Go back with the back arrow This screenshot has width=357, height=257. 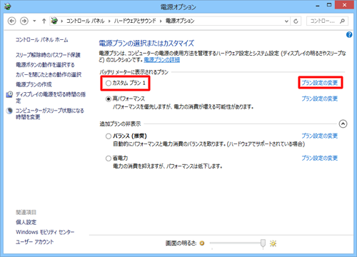[x=11, y=21]
